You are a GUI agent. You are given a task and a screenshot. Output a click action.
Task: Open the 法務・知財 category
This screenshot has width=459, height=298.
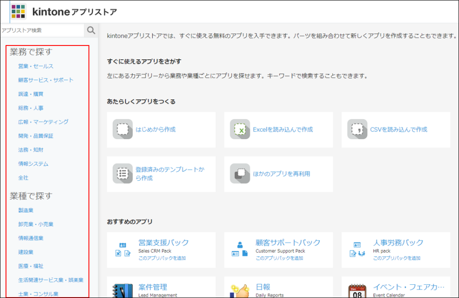[31, 150]
